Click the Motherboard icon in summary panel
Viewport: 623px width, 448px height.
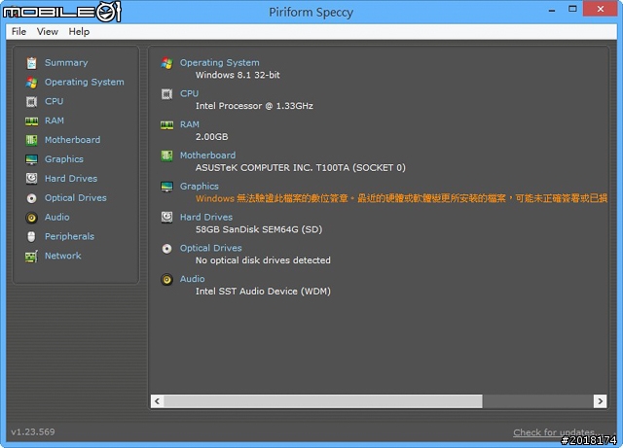pos(166,155)
